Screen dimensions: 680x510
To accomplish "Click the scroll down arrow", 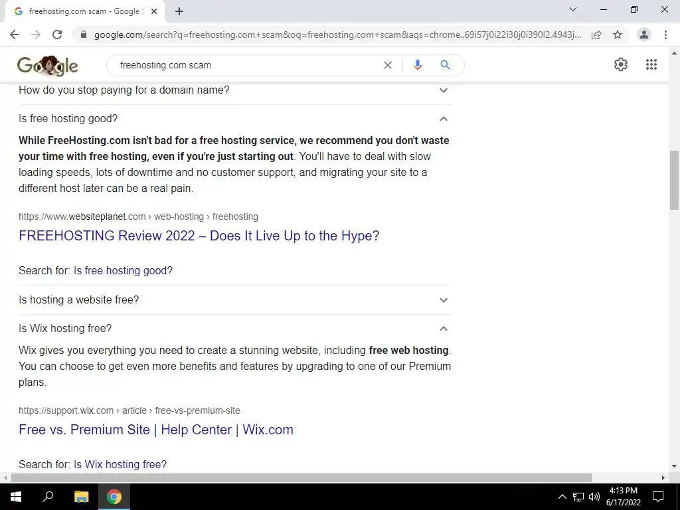I will tap(674, 466).
